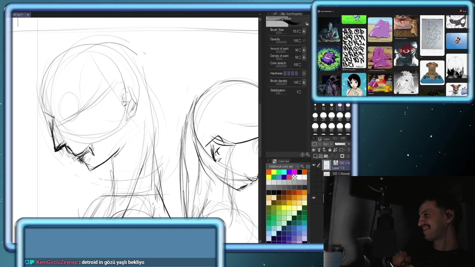Adjust the Stabilization value stepper
This screenshot has width=475, height=267.
300,92
